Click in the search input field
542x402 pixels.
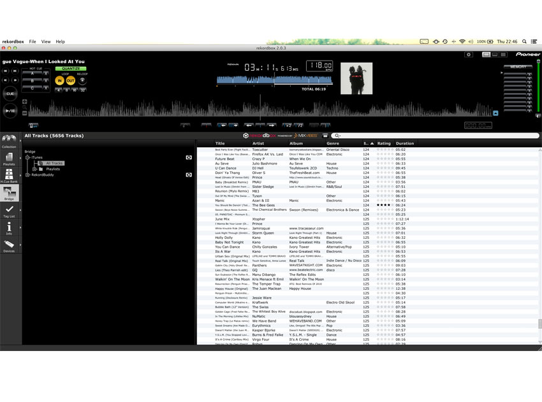[x=436, y=136]
